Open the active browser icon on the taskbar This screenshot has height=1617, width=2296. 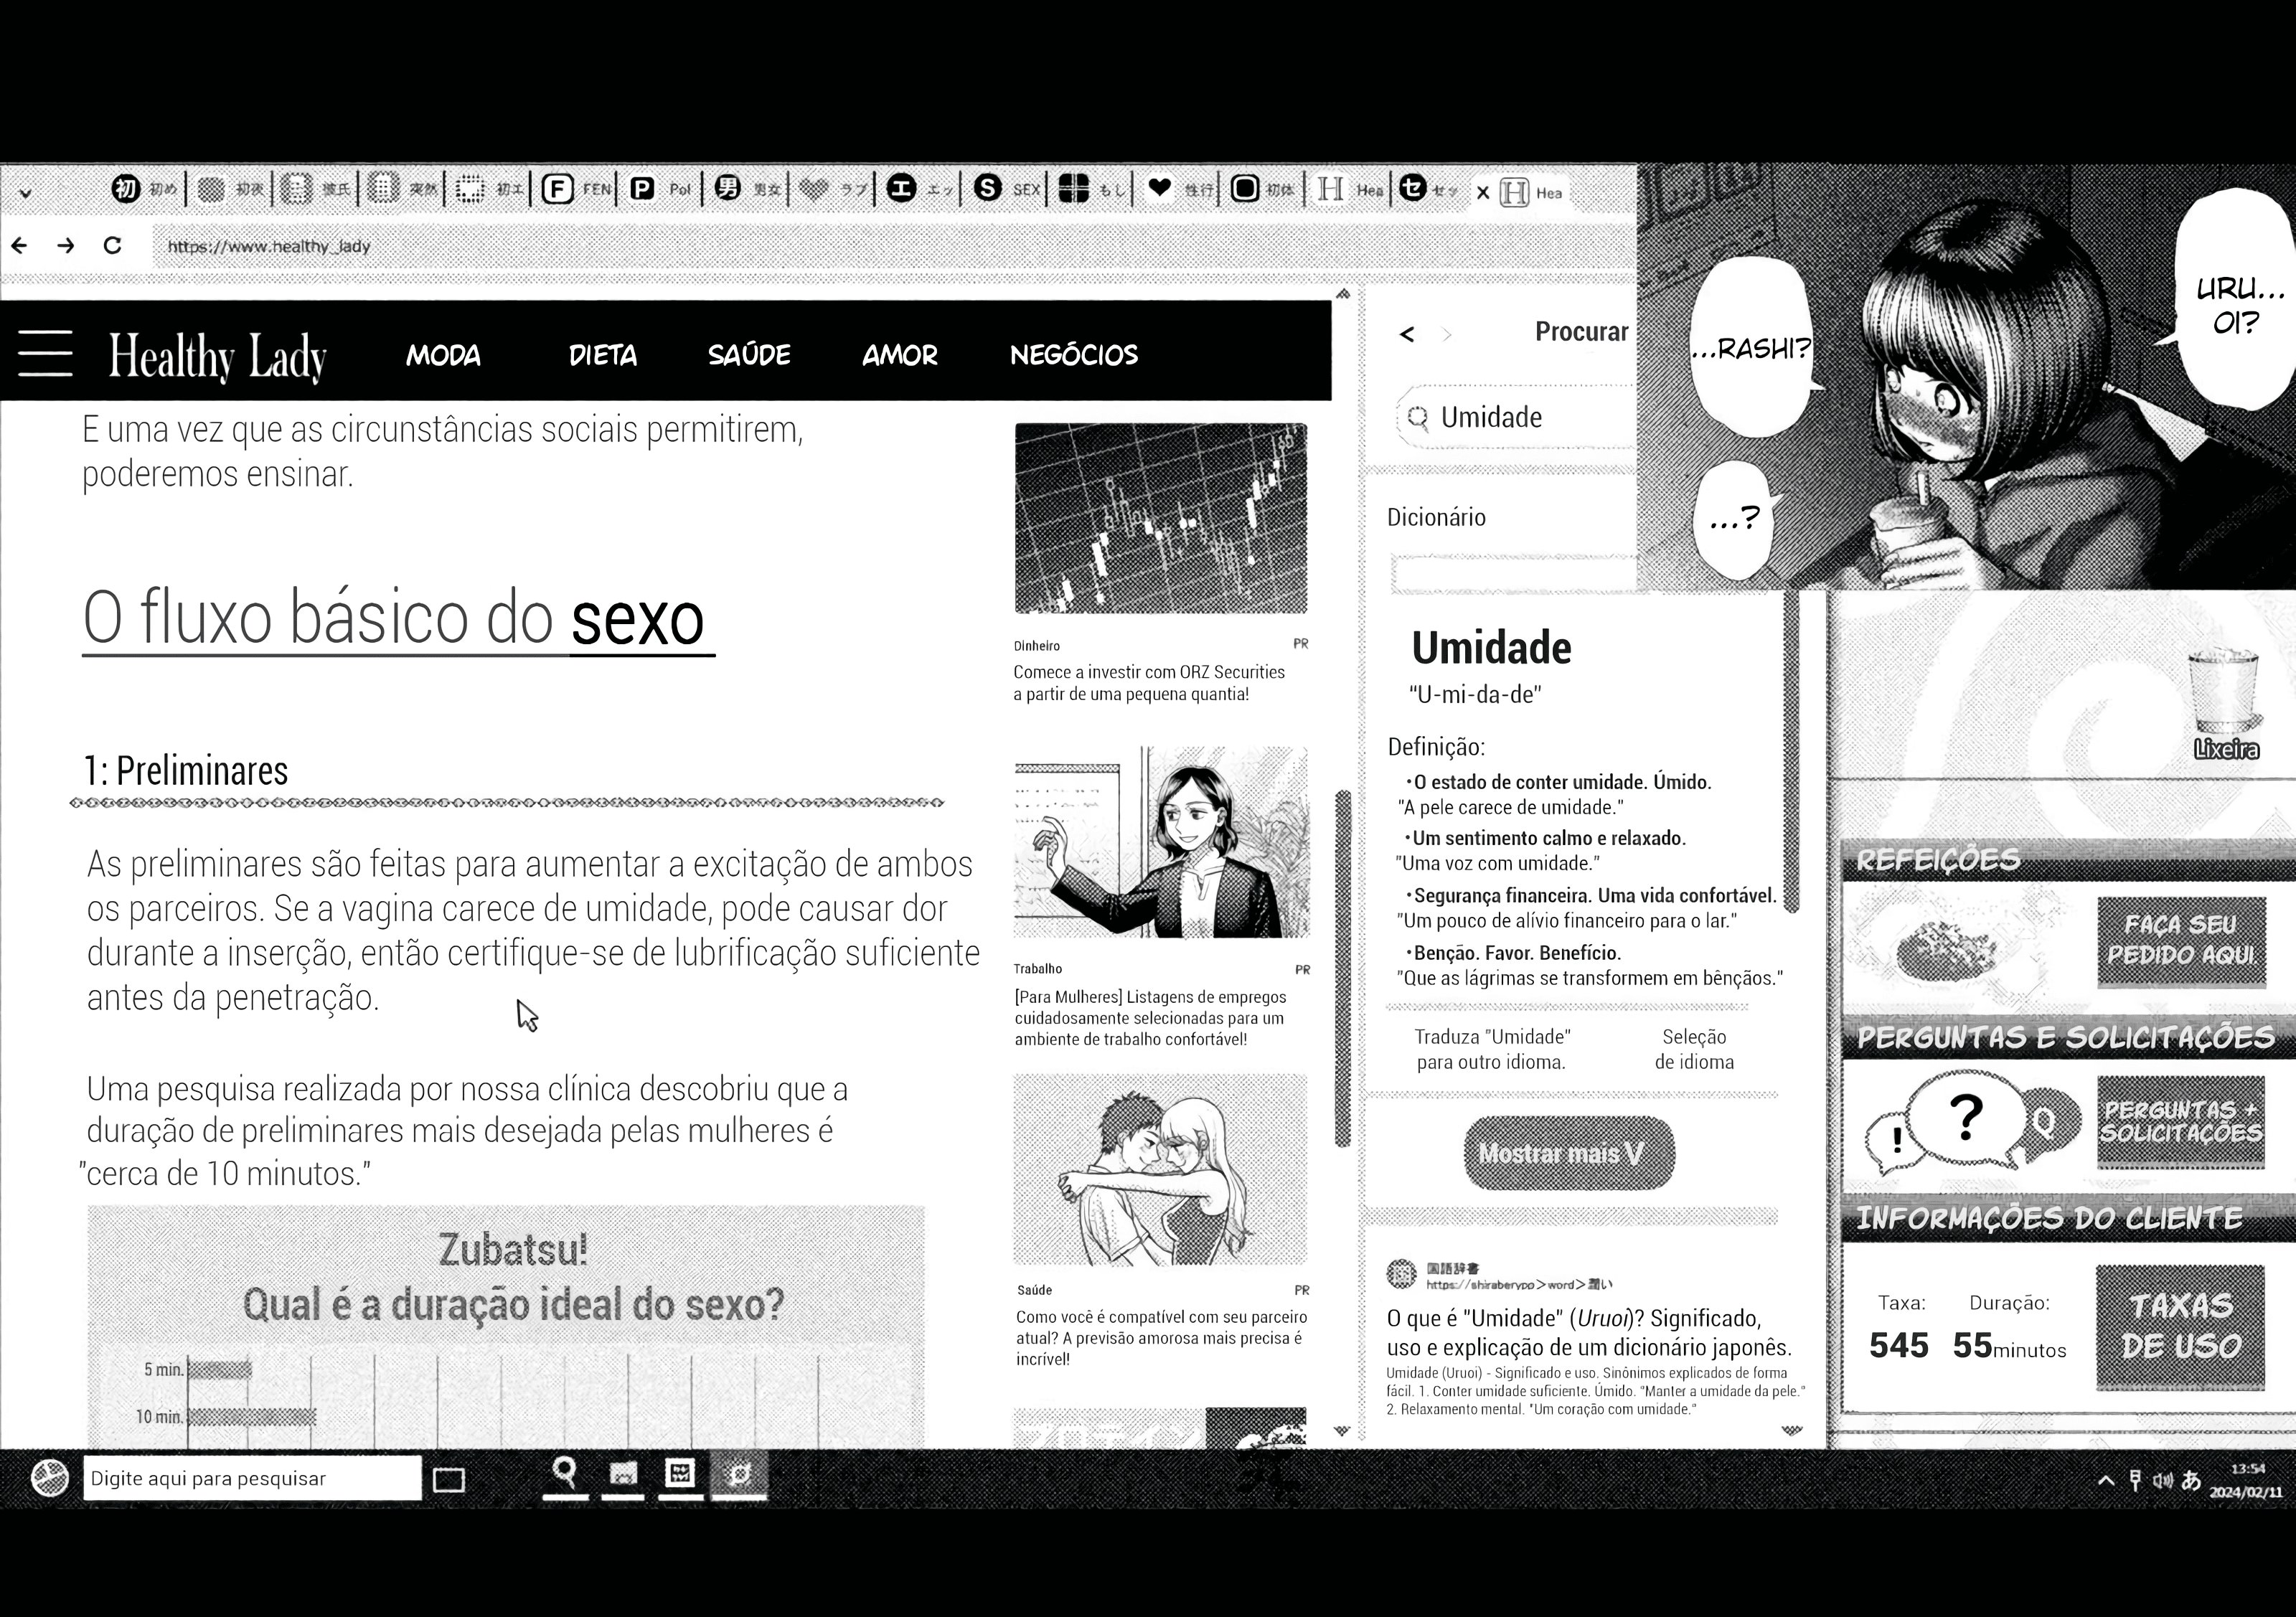point(739,1475)
